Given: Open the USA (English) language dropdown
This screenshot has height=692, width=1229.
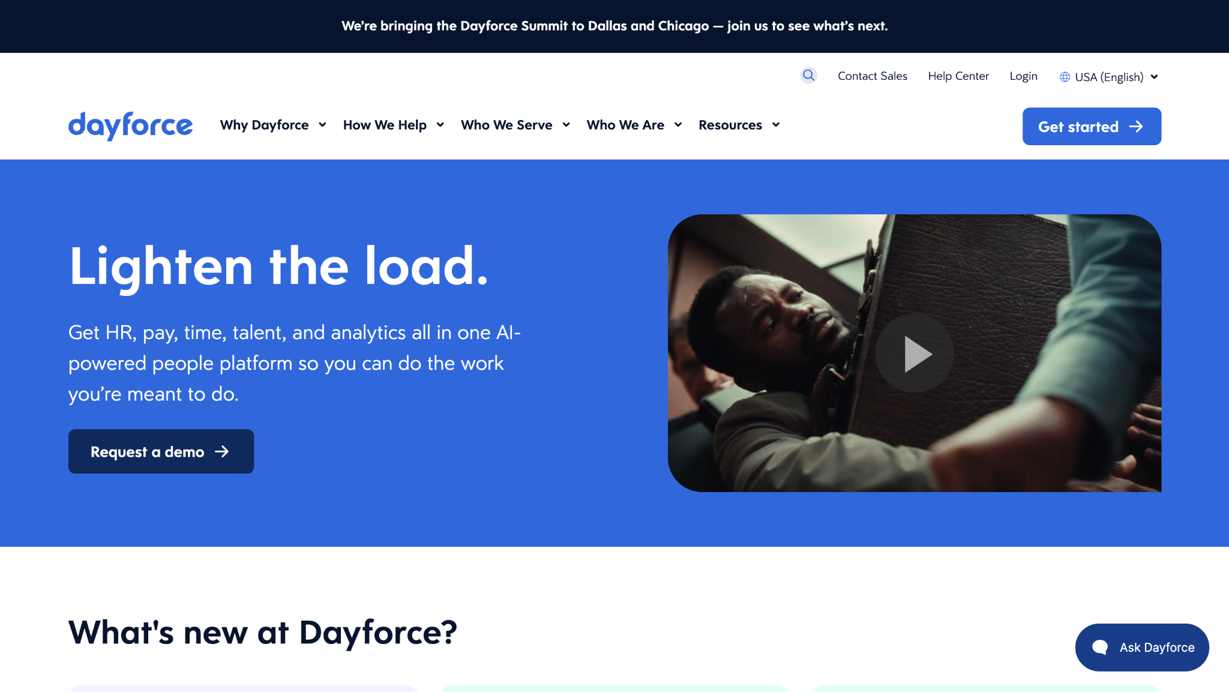Looking at the screenshot, I should pyautogui.click(x=1109, y=77).
